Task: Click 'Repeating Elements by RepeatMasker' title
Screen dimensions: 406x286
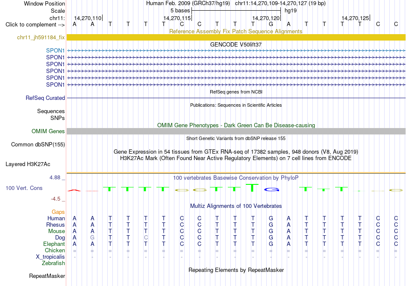Action: (236, 270)
